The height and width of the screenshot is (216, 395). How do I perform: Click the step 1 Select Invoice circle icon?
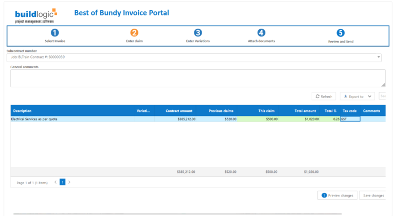[x=55, y=33]
